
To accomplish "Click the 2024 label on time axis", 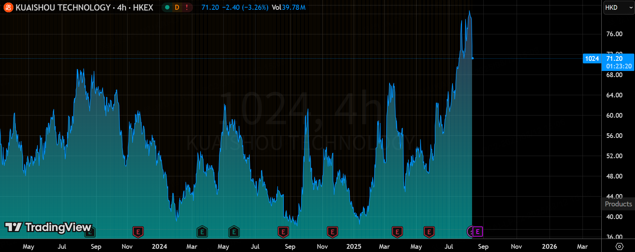I will tap(159, 246).
